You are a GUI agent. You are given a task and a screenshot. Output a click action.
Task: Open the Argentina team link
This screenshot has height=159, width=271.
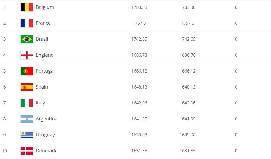tap(47, 119)
